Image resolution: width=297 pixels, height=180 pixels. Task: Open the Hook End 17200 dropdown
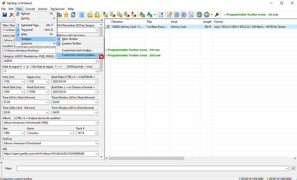point(47,92)
